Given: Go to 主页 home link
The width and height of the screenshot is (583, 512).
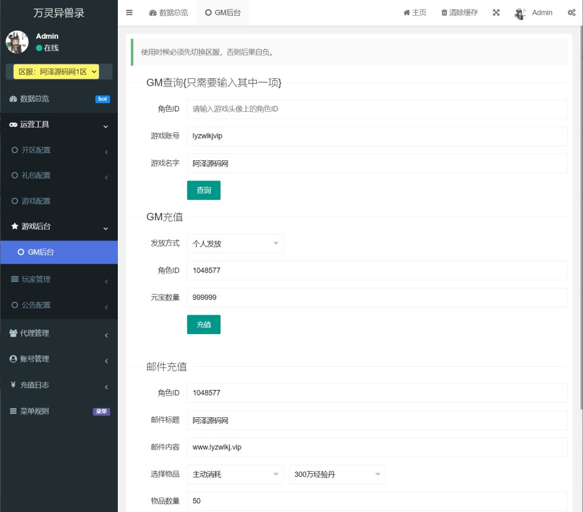Looking at the screenshot, I should 415,13.
